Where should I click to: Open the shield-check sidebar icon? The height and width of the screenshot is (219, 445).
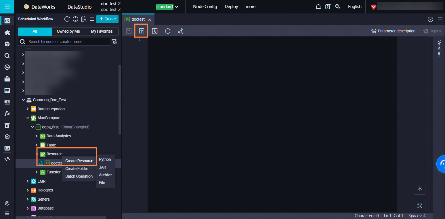[x=7, y=137]
